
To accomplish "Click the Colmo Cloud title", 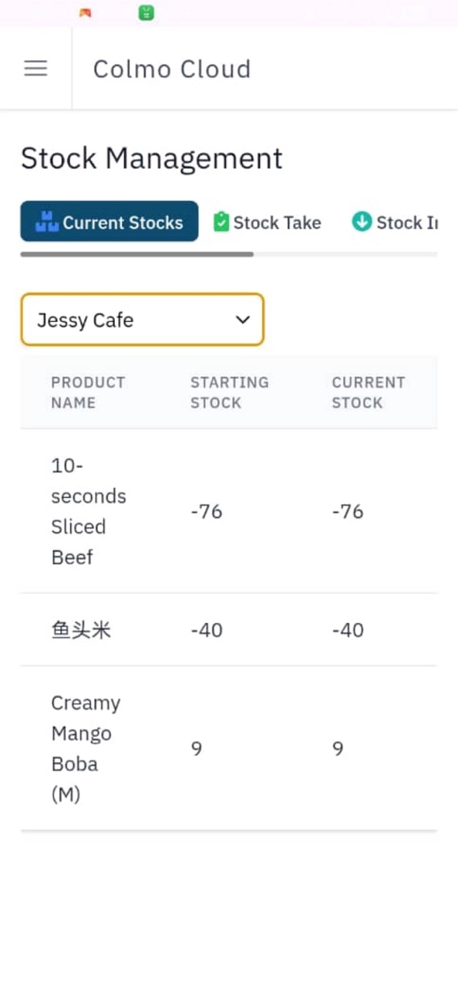I will click(172, 69).
